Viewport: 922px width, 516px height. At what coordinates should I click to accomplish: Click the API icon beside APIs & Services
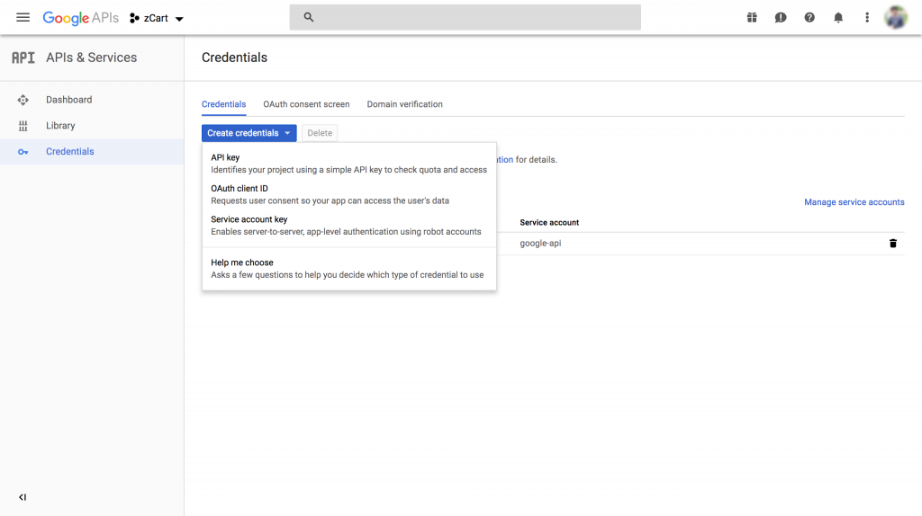pyautogui.click(x=23, y=58)
